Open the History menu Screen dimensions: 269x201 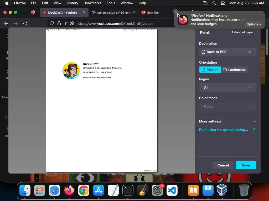pyautogui.click(x=73, y=3)
